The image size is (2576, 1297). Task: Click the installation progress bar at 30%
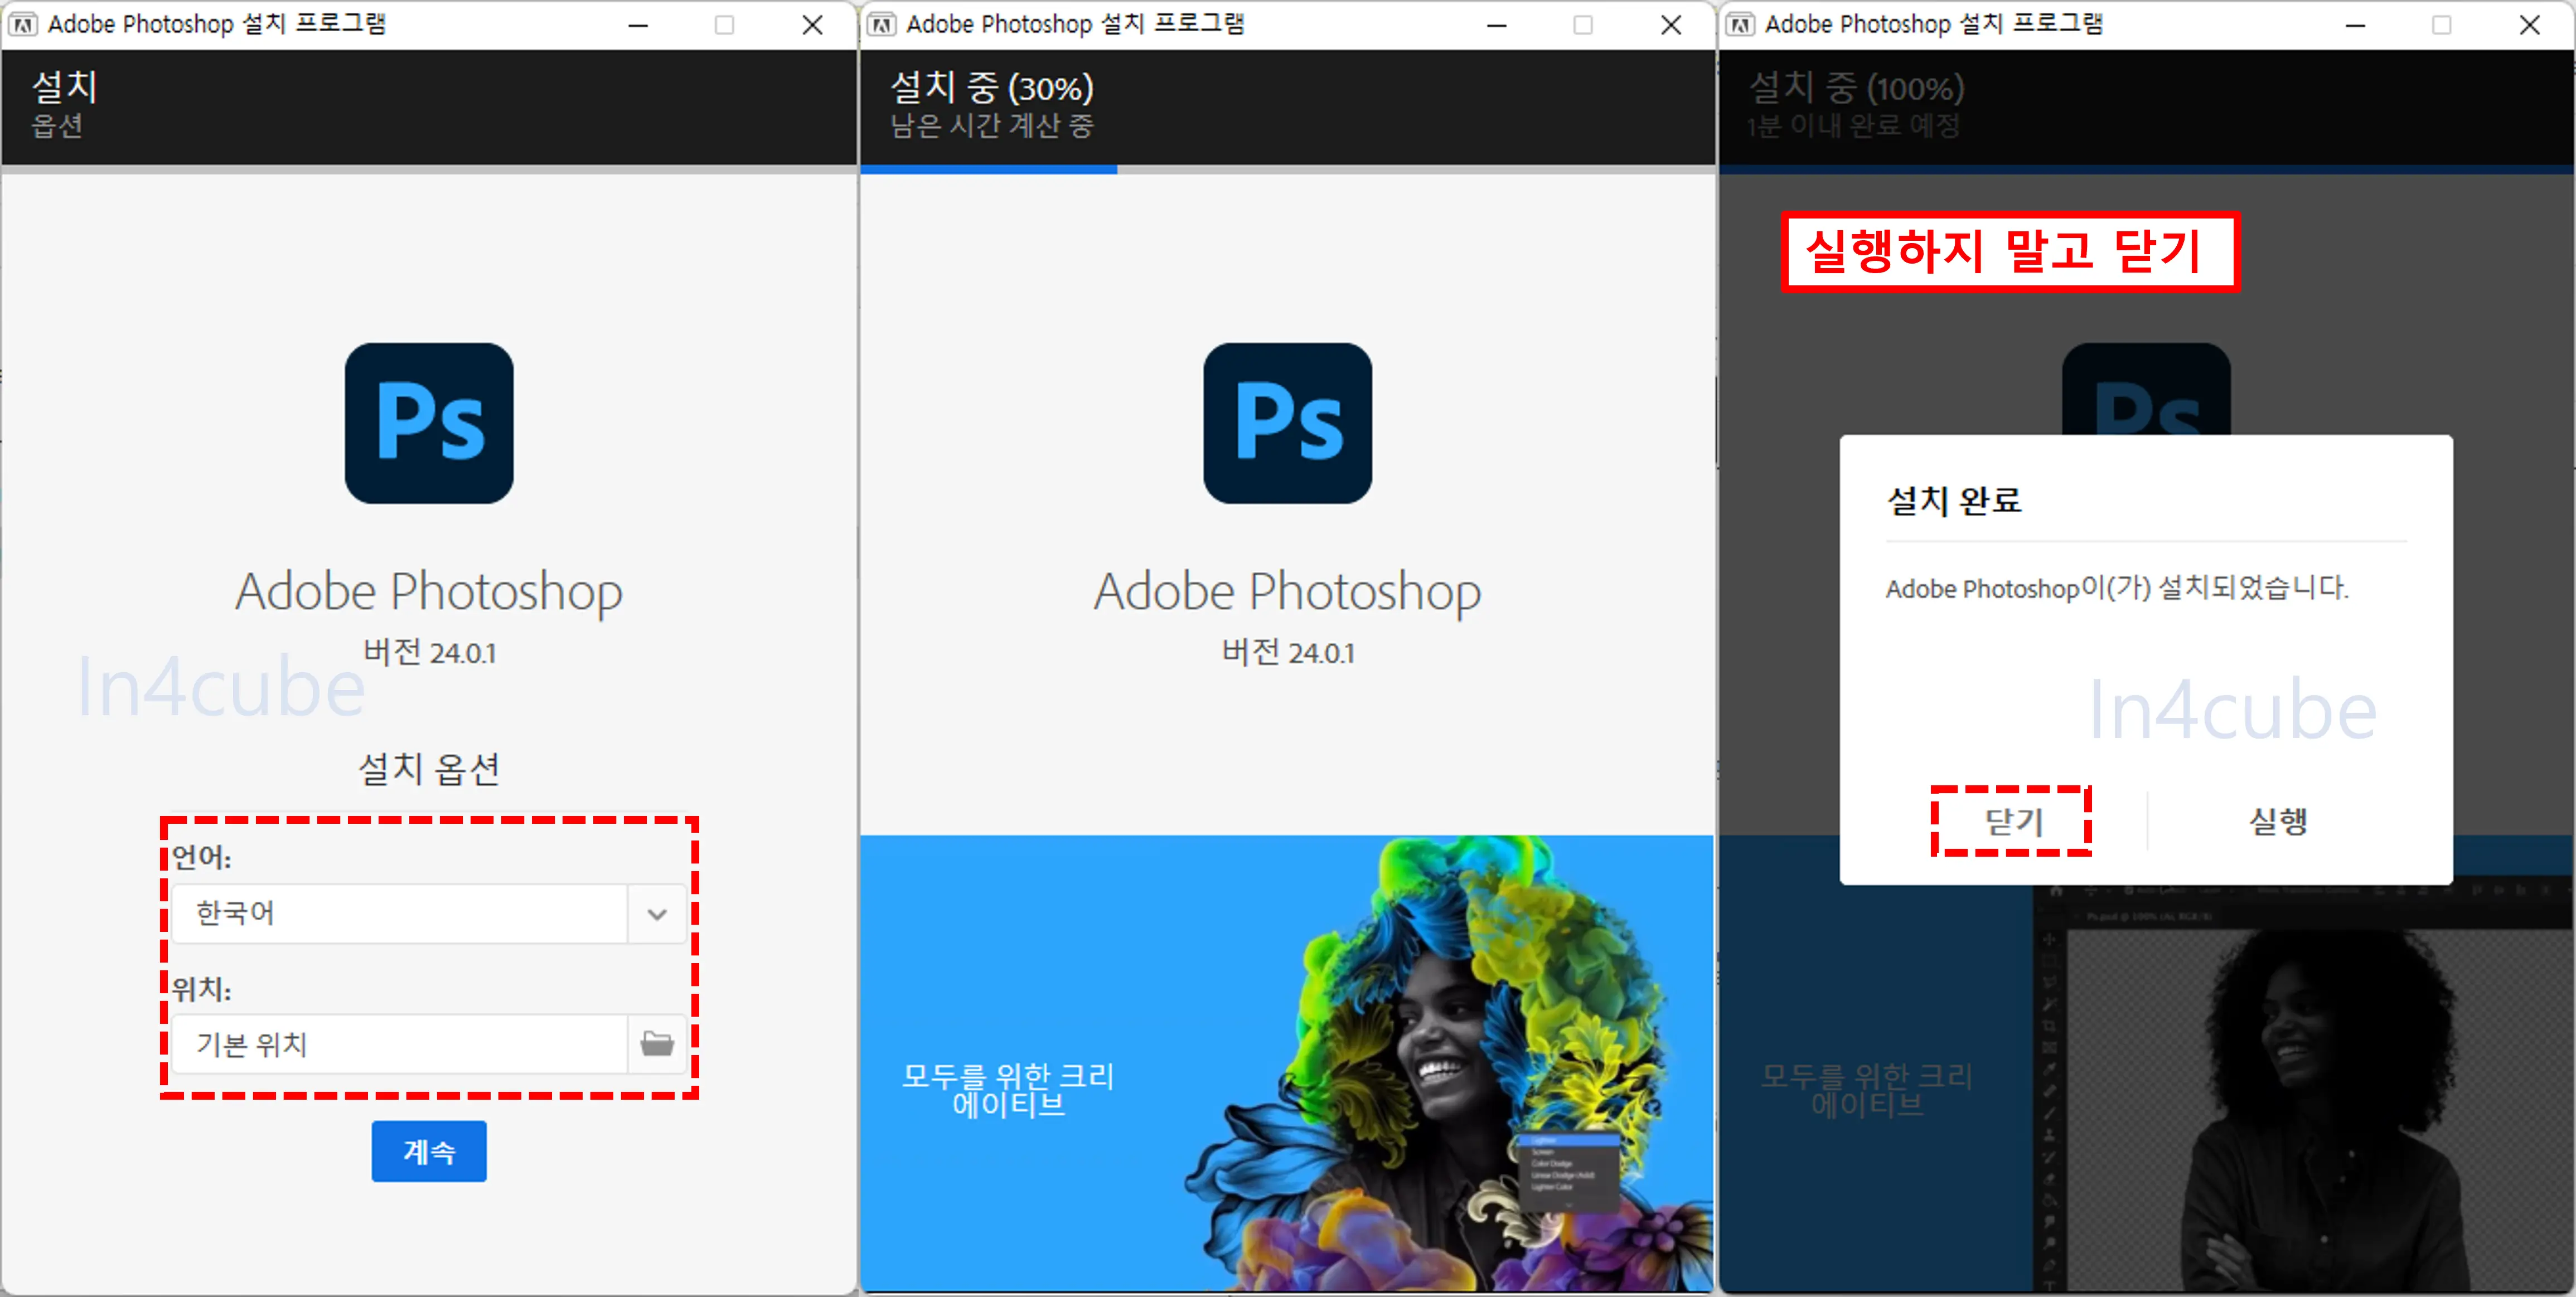[1287, 170]
